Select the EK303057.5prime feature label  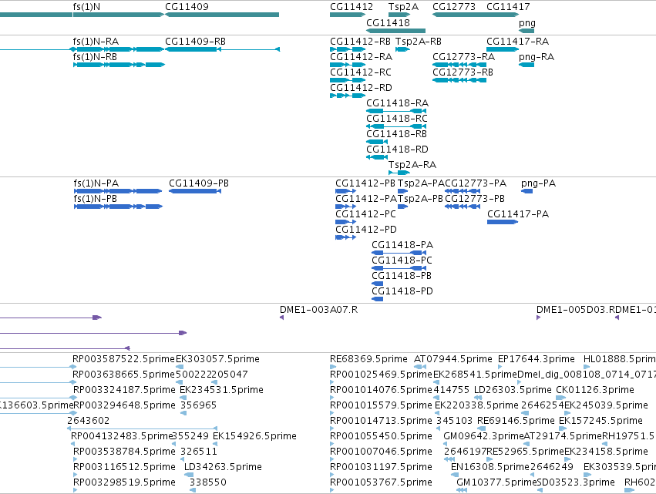(217, 359)
